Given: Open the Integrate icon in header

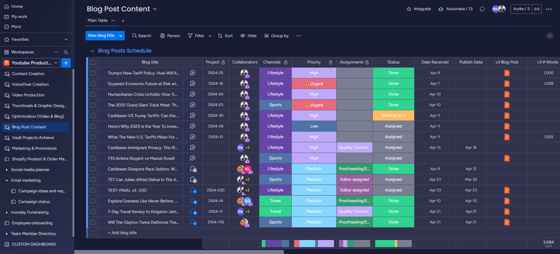Looking at the screenshot, I should (409, 9).
